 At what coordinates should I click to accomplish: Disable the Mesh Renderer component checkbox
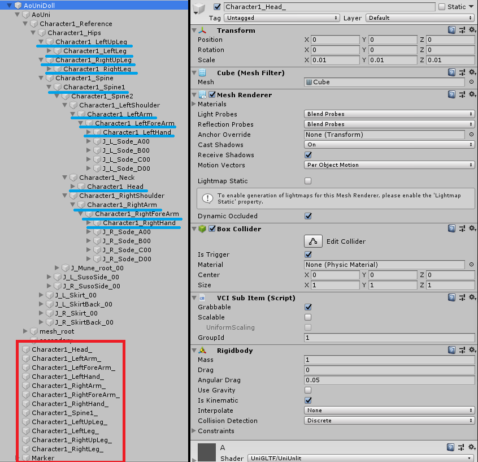212,94
